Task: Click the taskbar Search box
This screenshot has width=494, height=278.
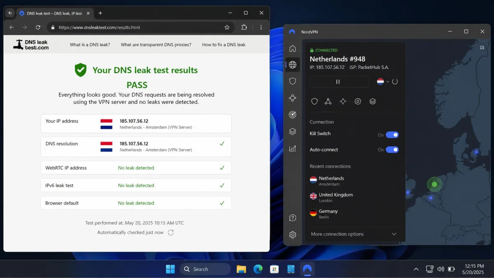Action: (x=205, y=269)
